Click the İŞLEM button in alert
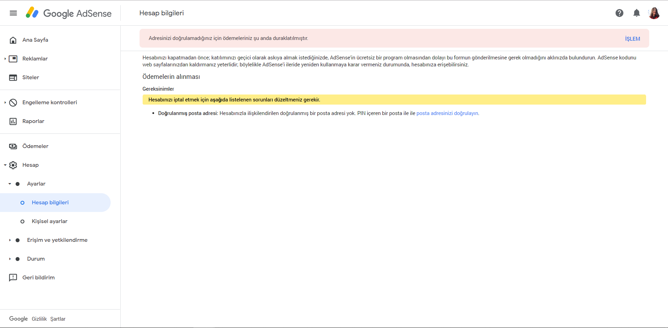The image size is (668, 328). pos(633,39)
